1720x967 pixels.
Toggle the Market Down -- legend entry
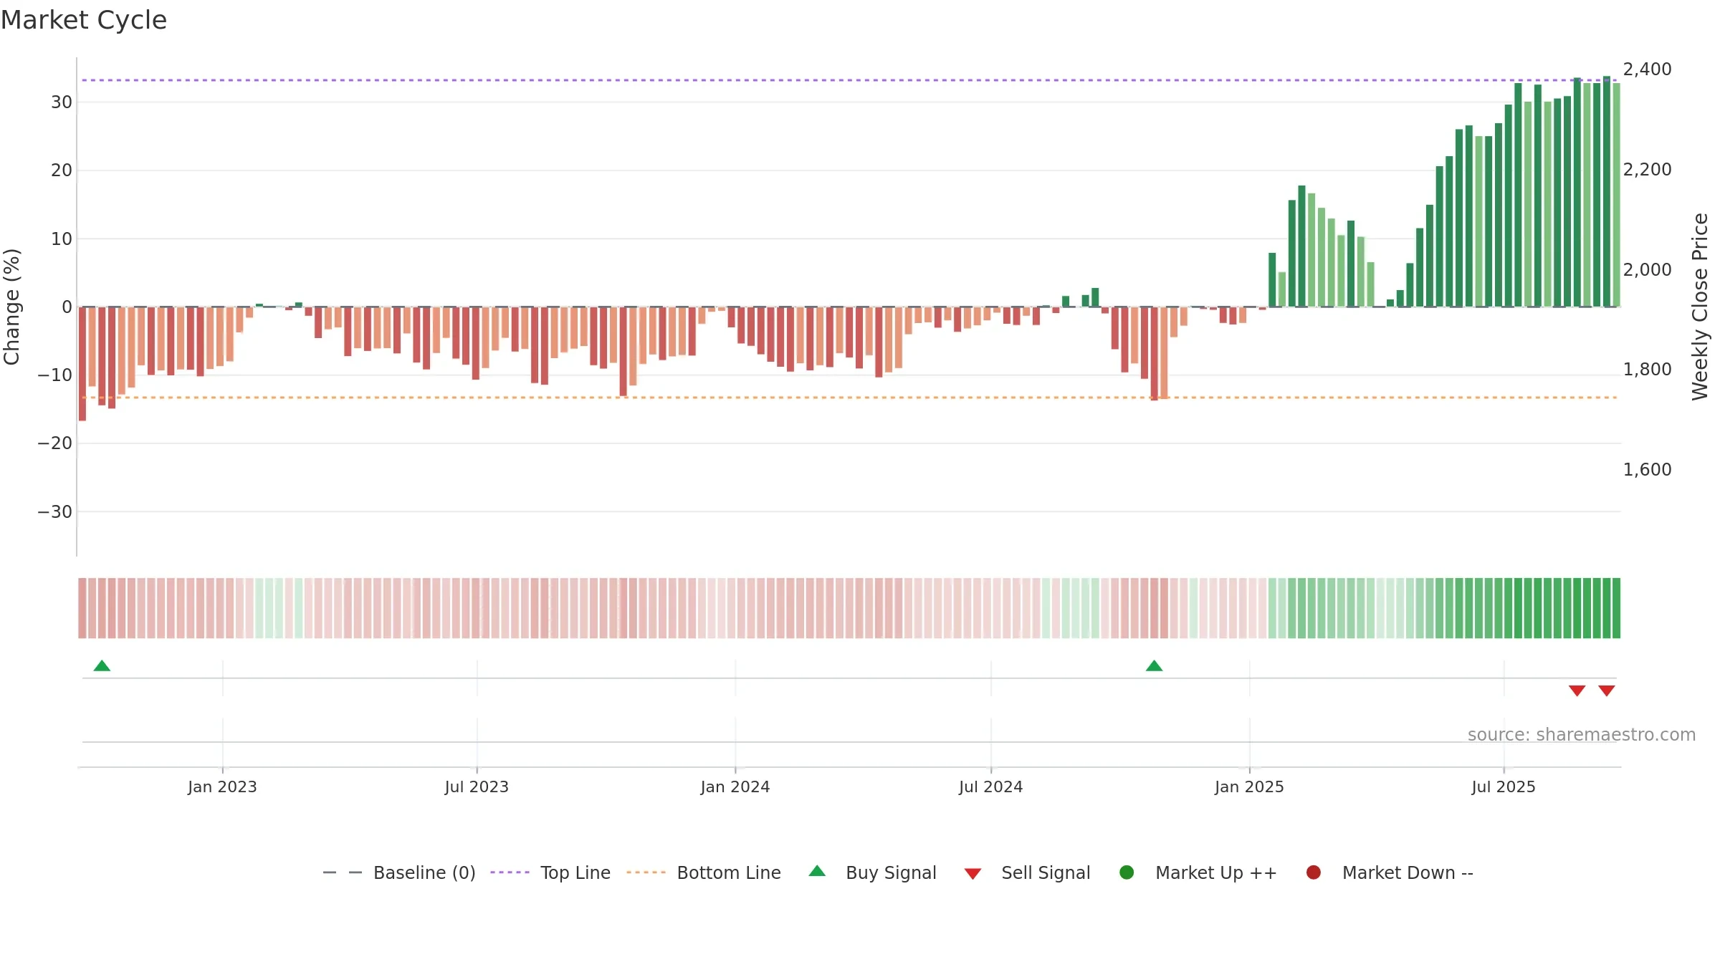tap(1390, 872)
